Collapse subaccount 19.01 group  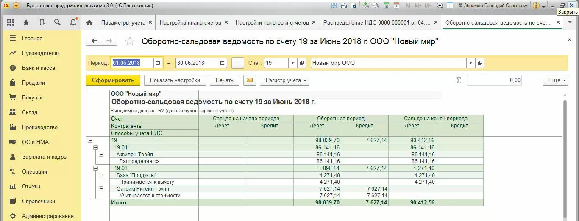pyautogui.click(x=95, y=147)
